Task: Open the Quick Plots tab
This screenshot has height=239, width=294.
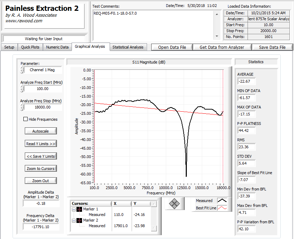Action: (30, 47)
